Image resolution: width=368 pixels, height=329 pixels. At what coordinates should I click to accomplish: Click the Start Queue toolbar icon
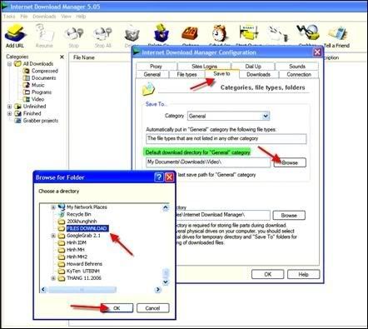pyautogui.click(x=249, y=34)
